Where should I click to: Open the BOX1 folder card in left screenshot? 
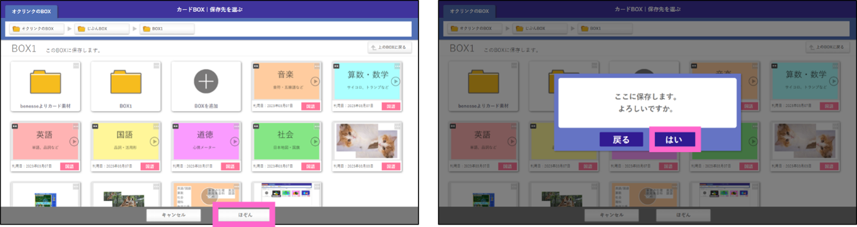[x=125, y=86]
